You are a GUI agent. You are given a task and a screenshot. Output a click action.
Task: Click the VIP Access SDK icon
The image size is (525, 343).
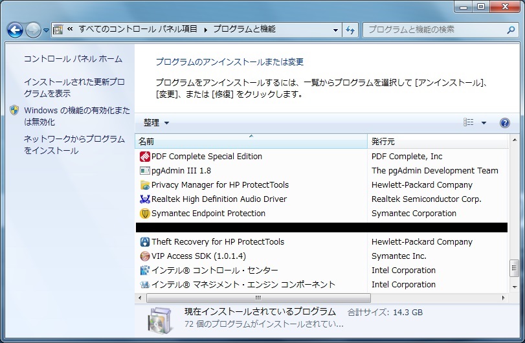(145, 256)
